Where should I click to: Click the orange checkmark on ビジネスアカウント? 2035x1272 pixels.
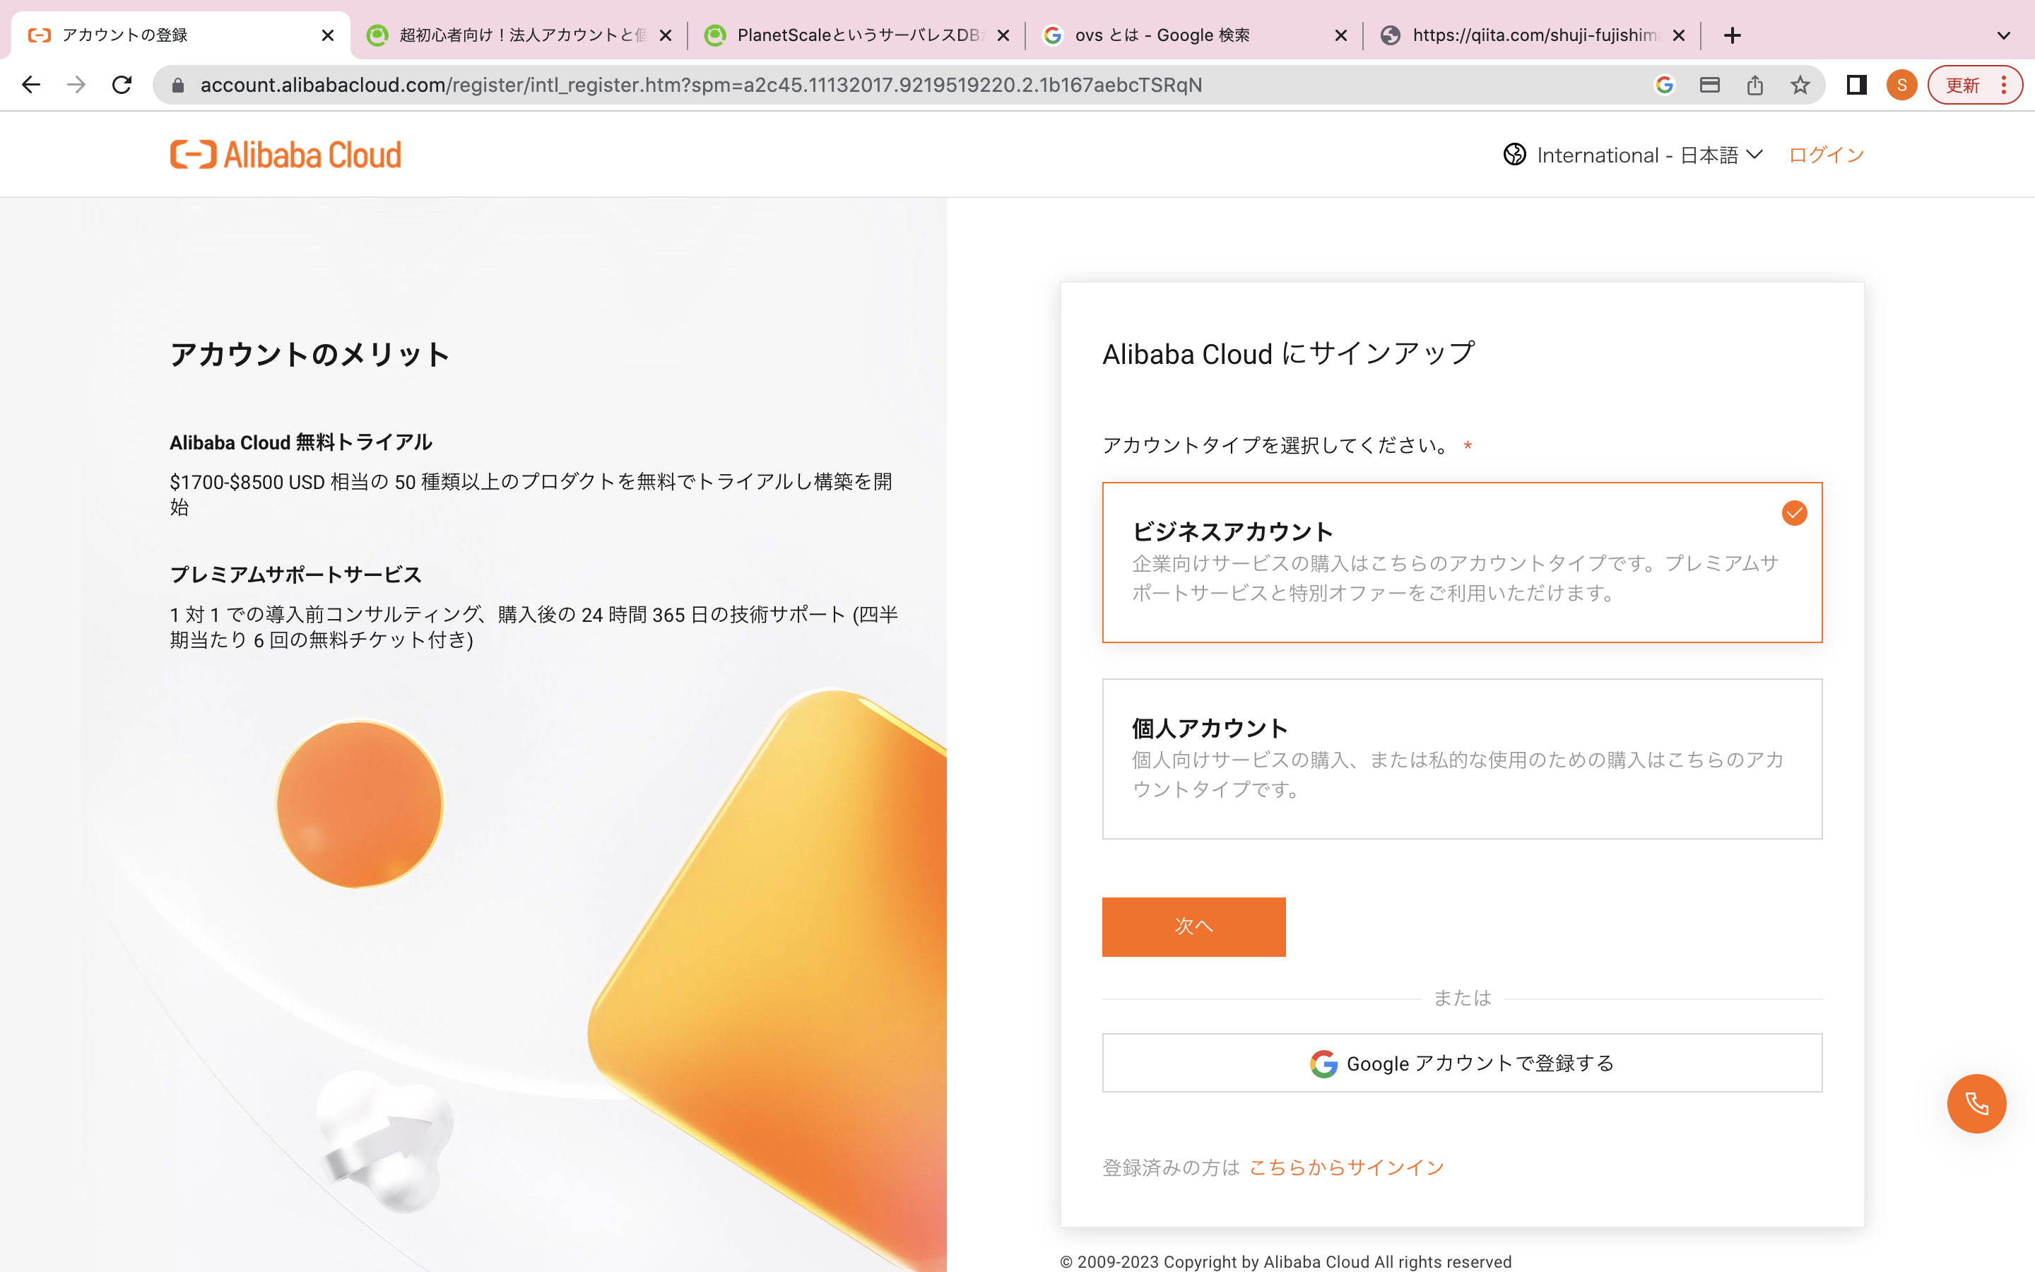[x=1793, y=513]
